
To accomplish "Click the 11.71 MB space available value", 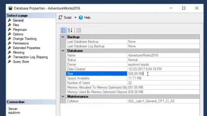I will (135, 78).
